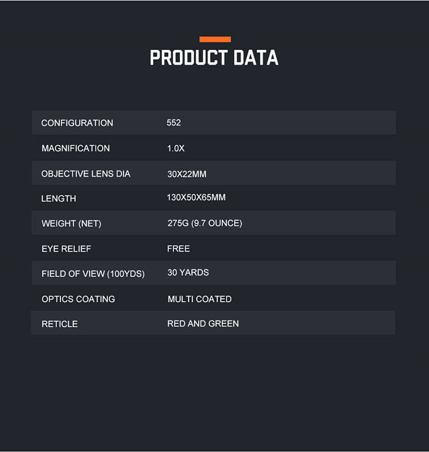Select the OBJECTIVE LENS DIA label
Screen dimensions: 429x452
(86, 173)
